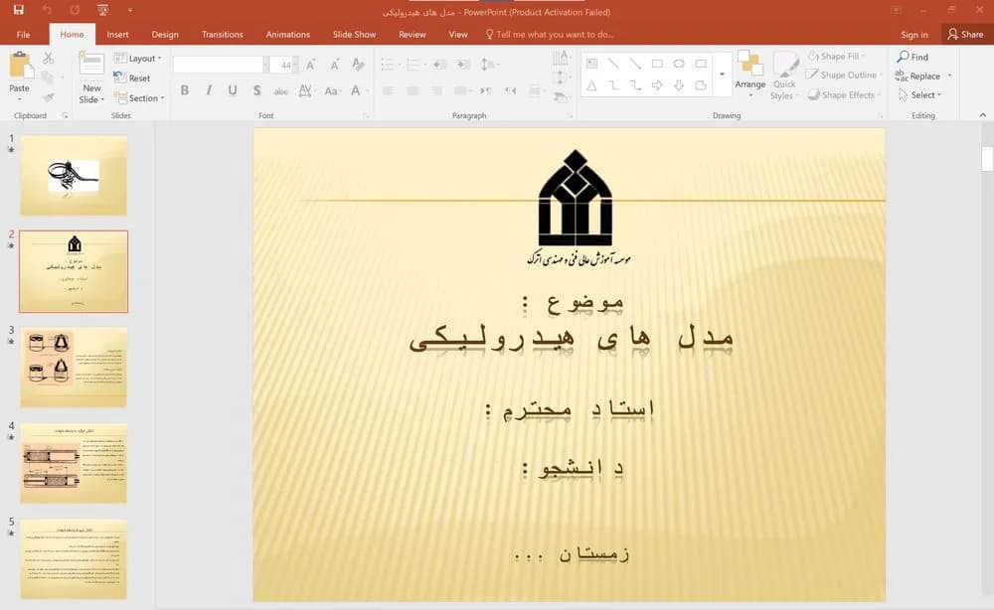
Task: Decrease the font size
Action: coord(334,65)
